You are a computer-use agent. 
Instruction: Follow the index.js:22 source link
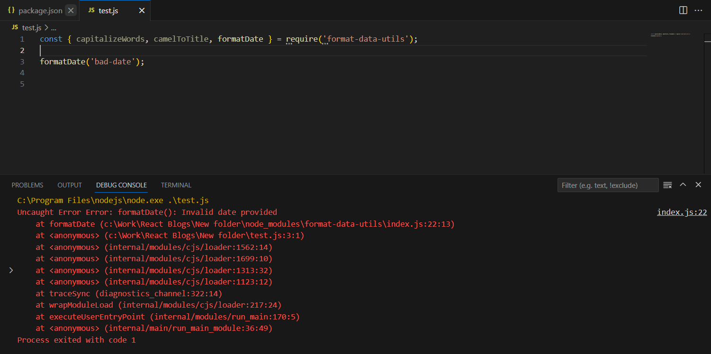(682, 212)
